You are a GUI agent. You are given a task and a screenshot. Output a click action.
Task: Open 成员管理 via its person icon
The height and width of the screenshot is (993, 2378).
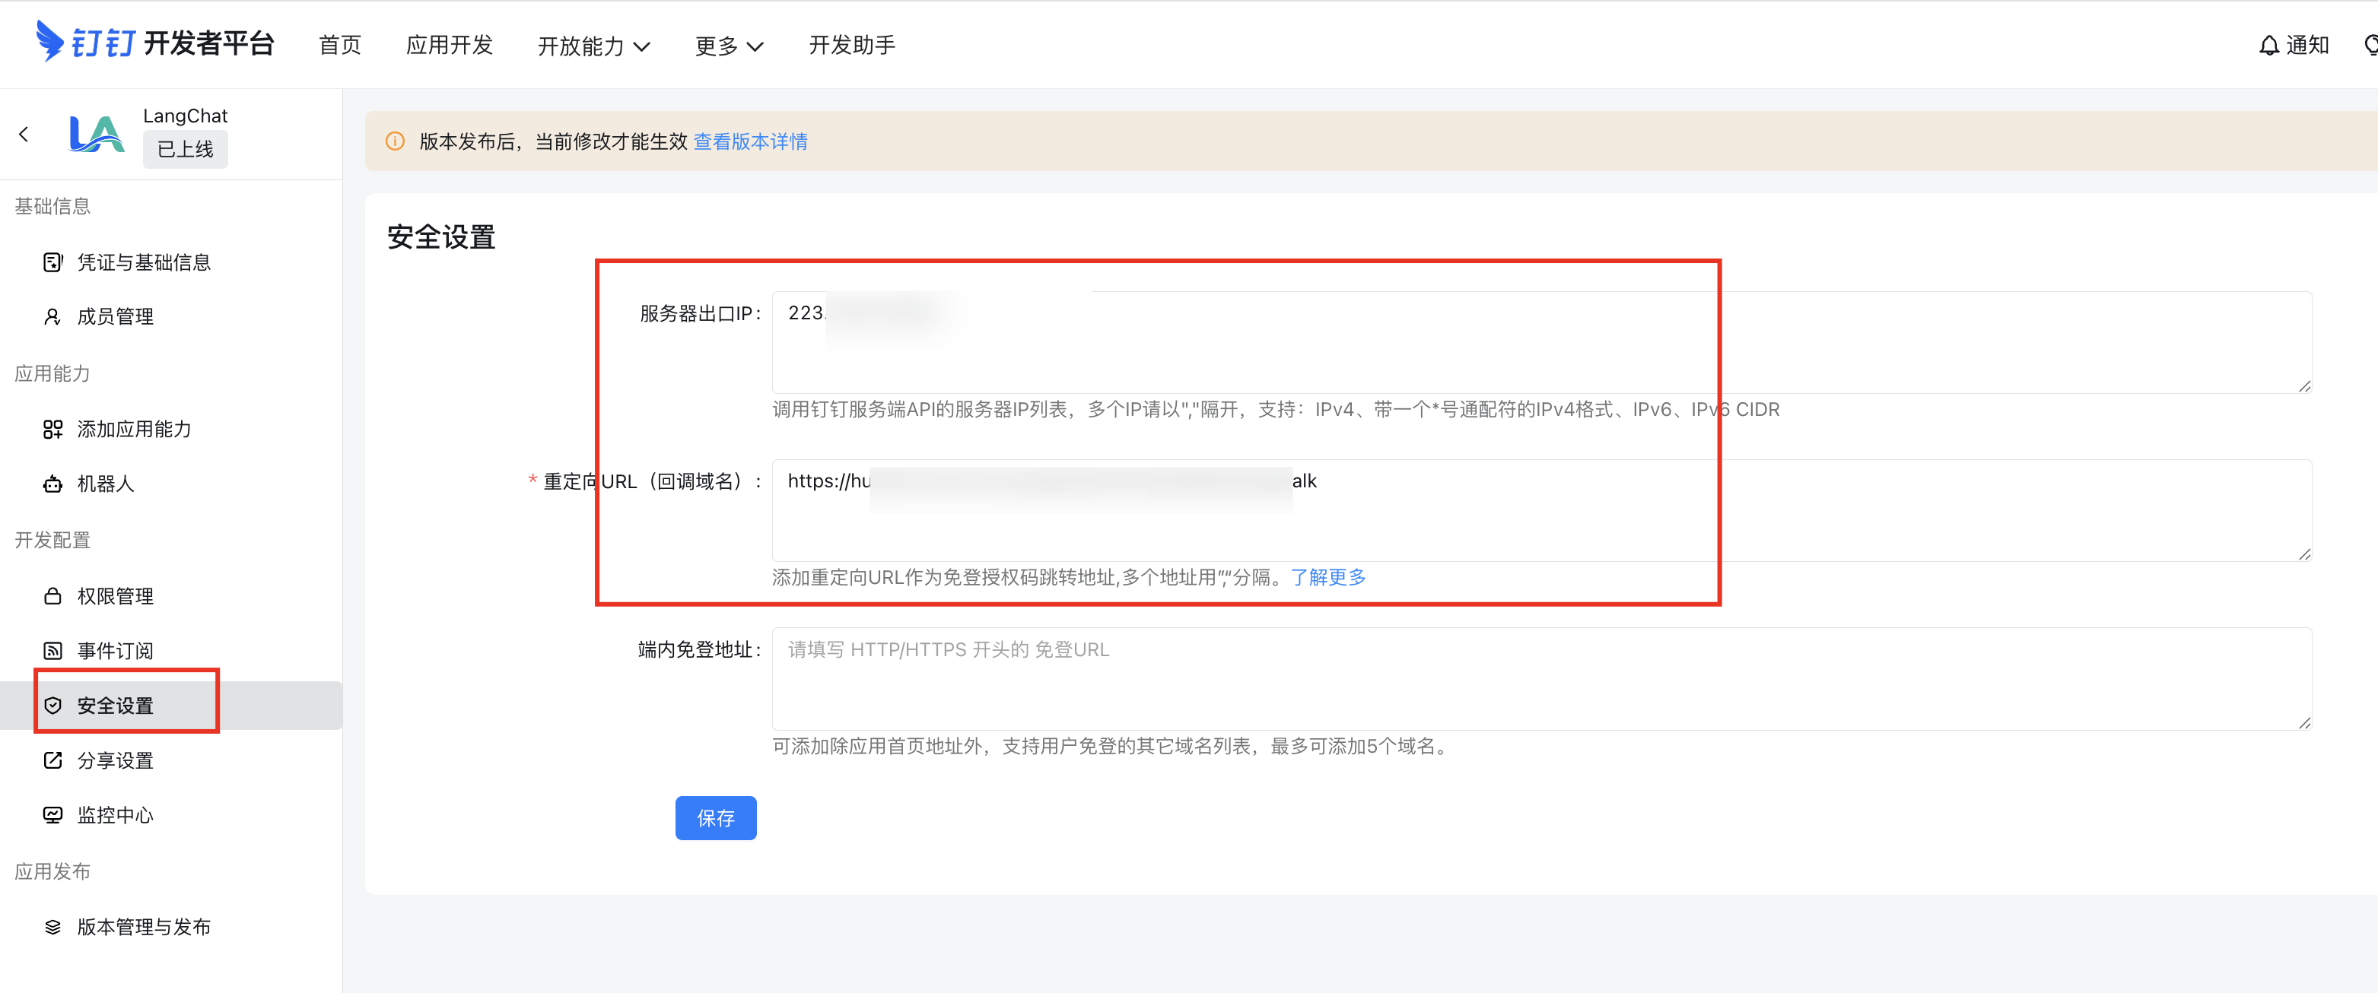pos(52,316)
